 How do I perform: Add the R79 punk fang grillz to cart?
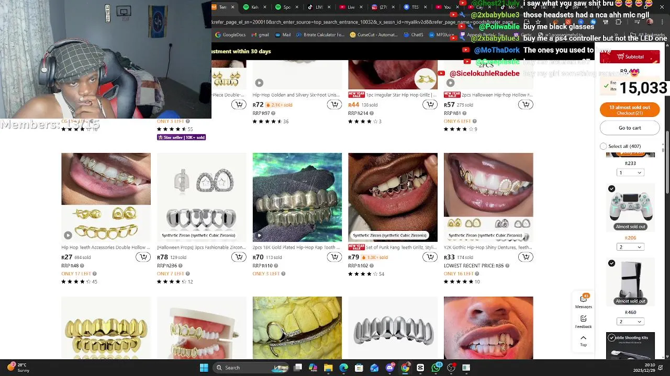(430, 257)
